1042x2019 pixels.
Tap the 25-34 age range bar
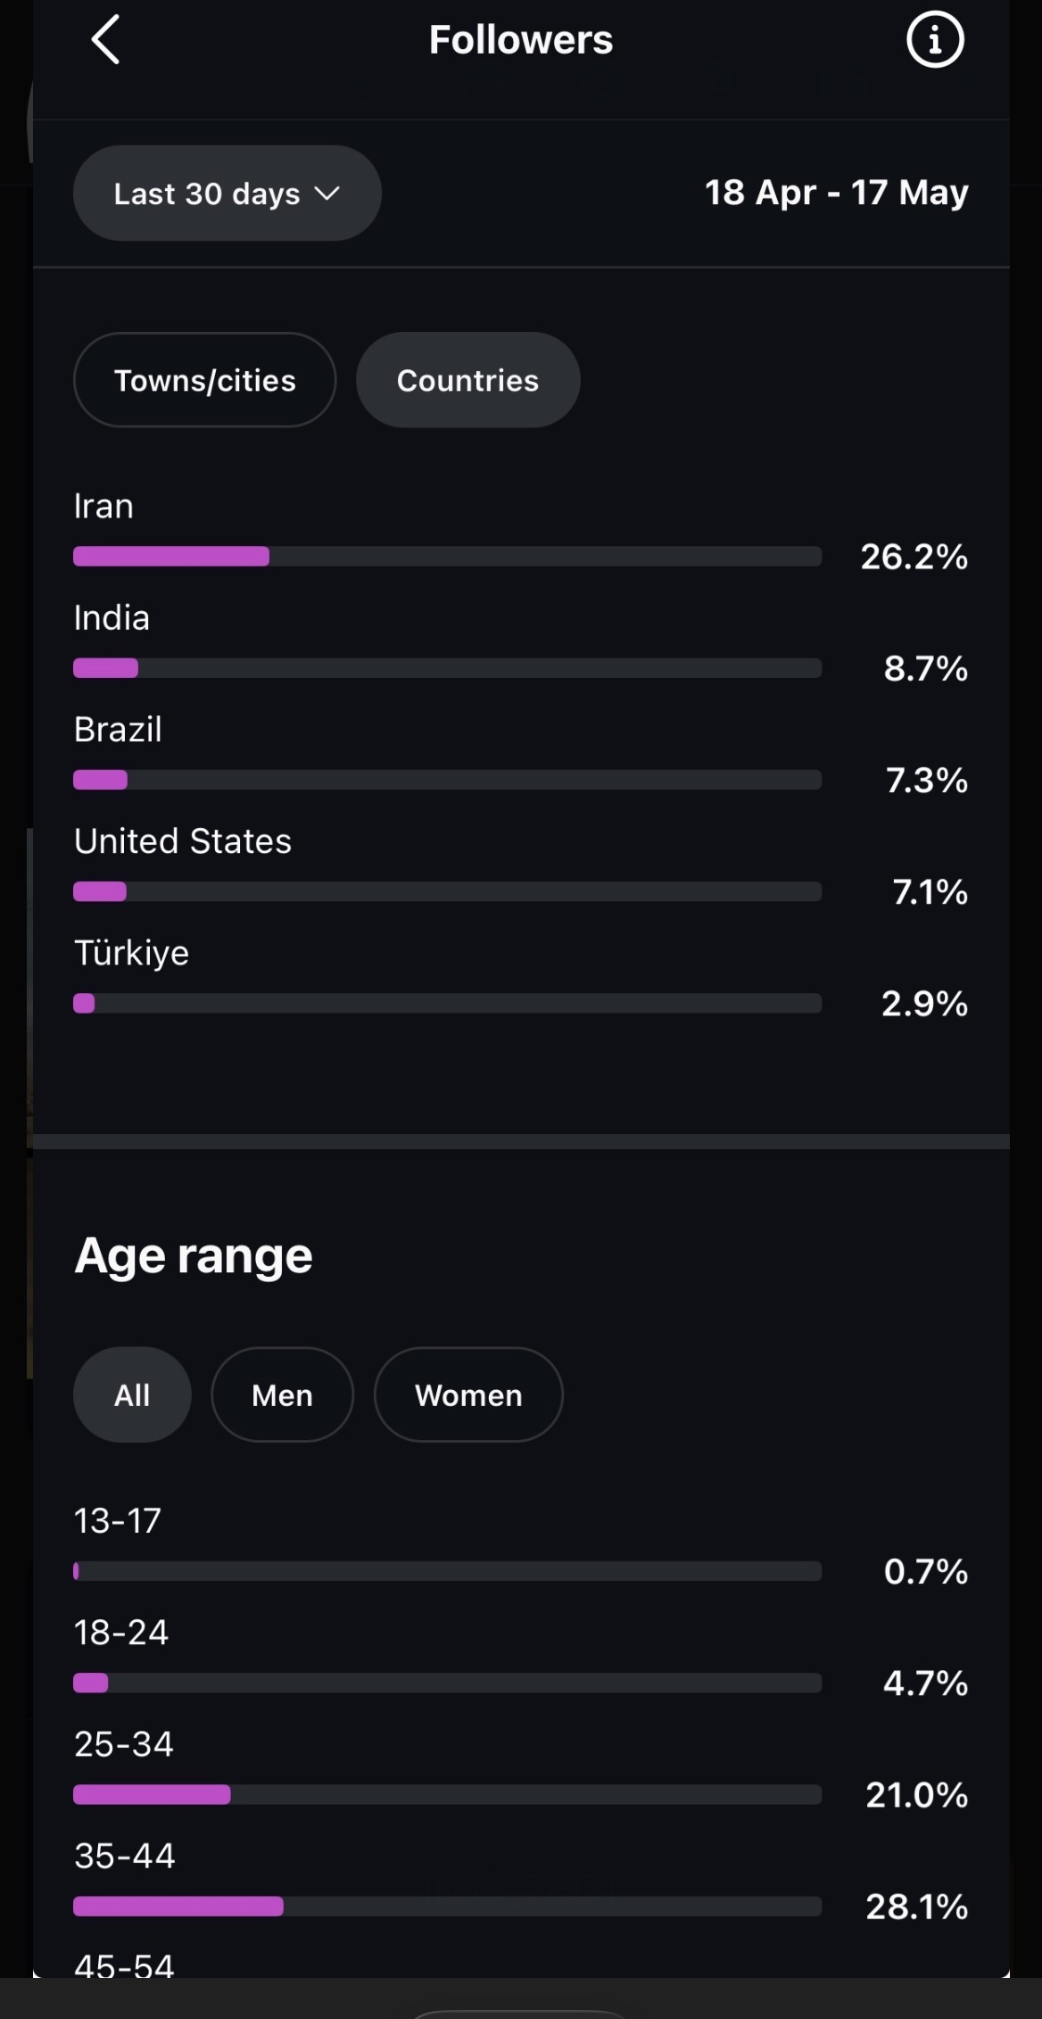[447, 1794]
